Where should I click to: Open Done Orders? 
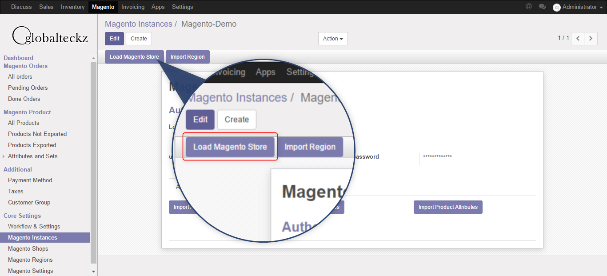(24, 99)
